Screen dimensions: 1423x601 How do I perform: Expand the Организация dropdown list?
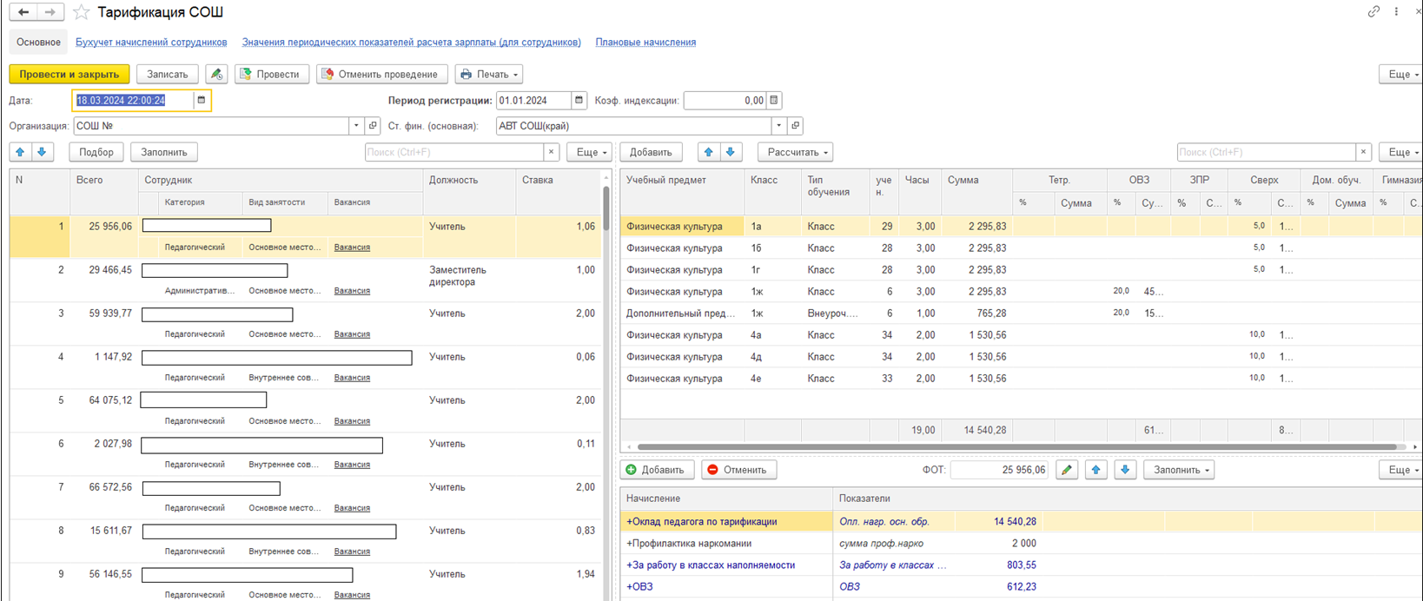click(x=356, y=126)
